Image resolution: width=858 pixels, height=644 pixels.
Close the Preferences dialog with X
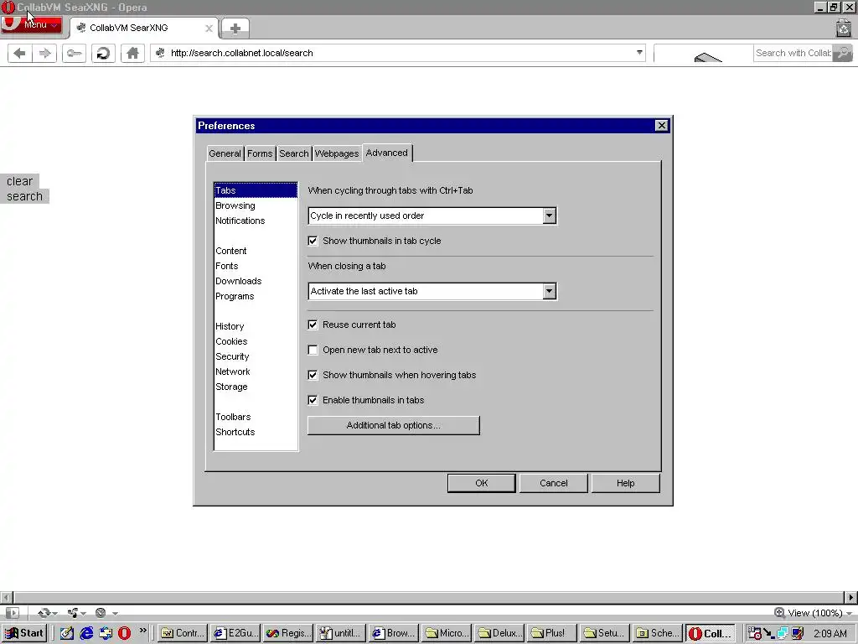(662, 126)
